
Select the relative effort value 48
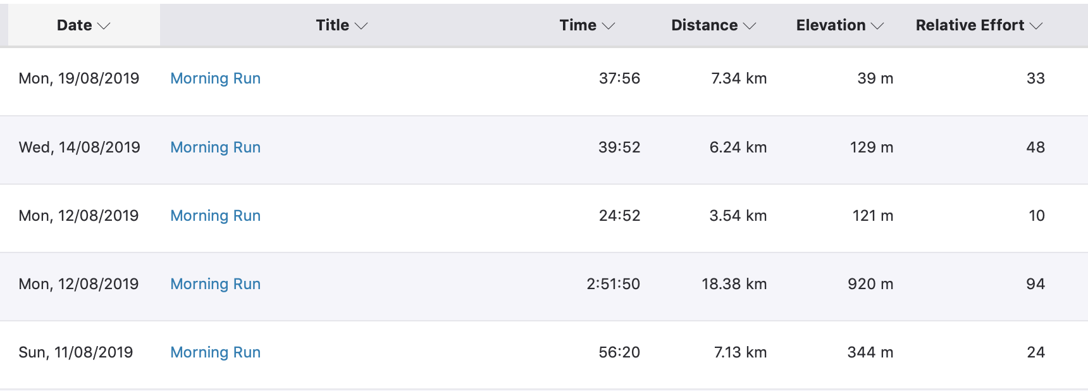click(1035, 147)
